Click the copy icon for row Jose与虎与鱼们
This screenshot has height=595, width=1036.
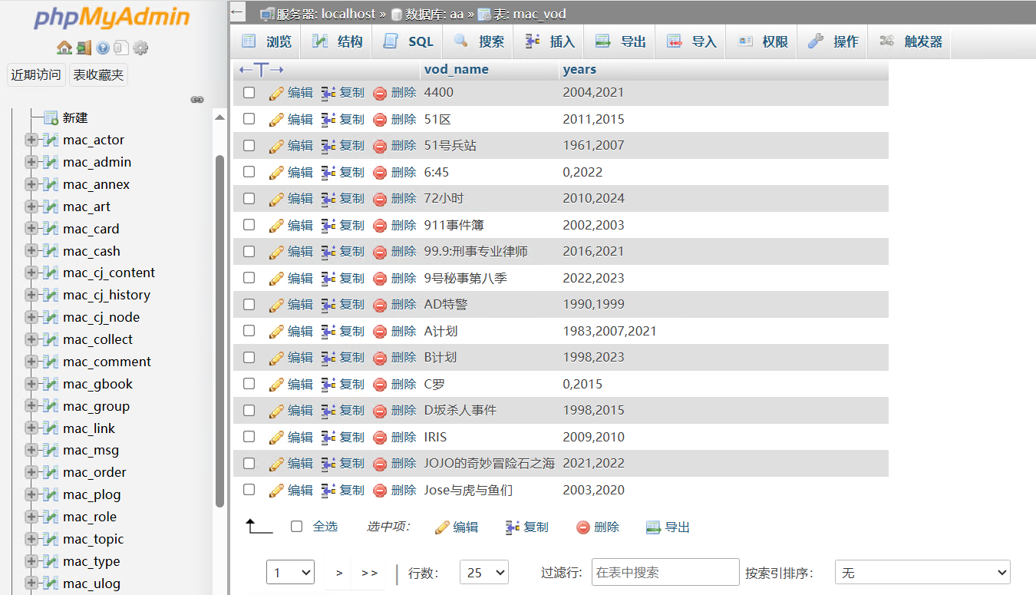click(x=328, y=491)
